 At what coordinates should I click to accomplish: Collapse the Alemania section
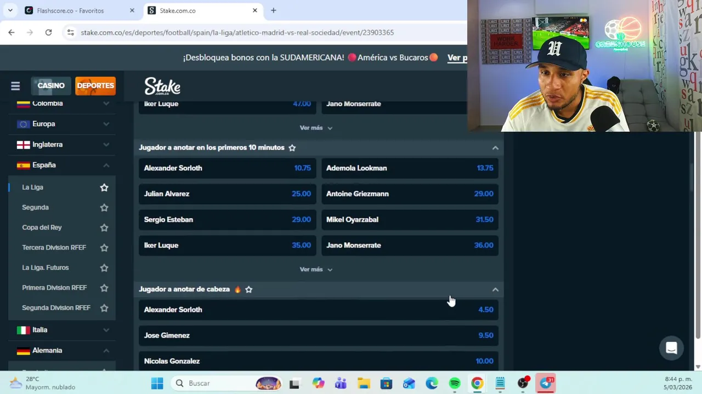click(x=106, y=351)
